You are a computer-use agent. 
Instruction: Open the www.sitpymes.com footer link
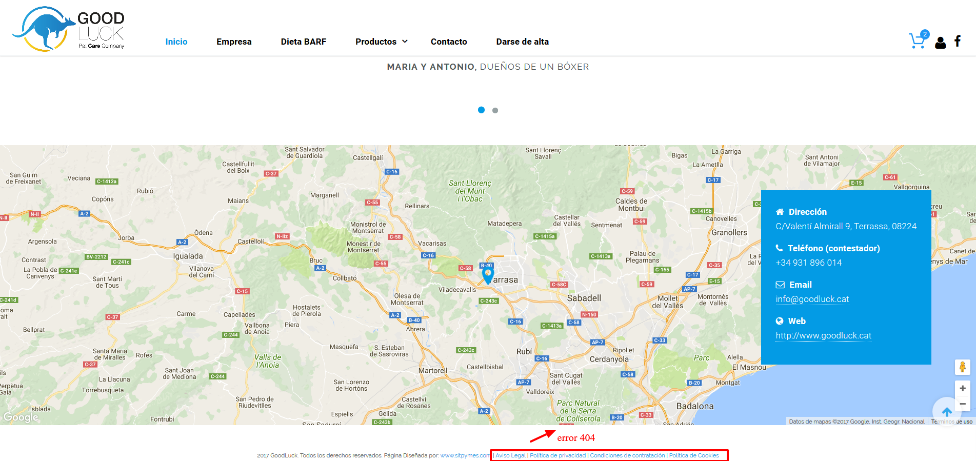(x=465, y=455)
